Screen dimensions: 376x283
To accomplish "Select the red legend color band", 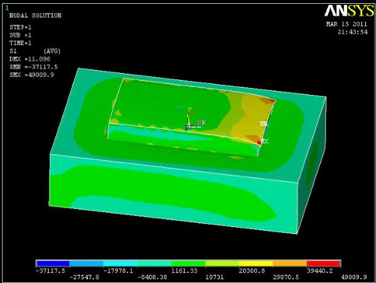I will 324,264.
